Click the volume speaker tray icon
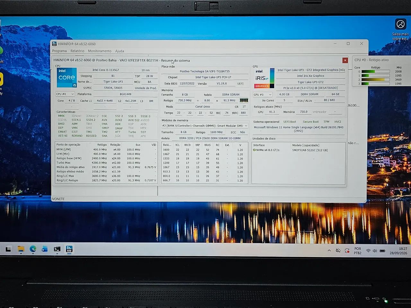 (x=374, y=251)
